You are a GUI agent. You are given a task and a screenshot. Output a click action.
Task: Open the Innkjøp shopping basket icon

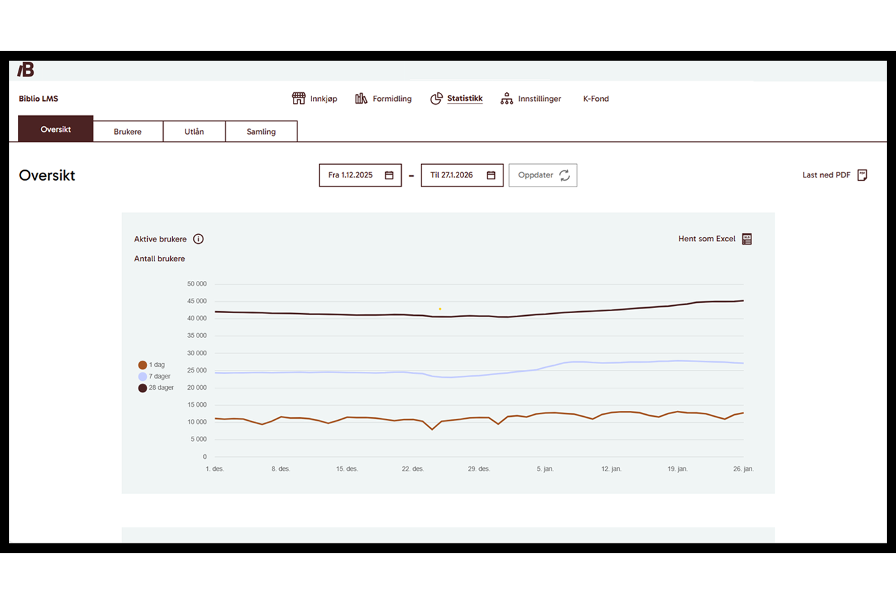tap(298, 98)
